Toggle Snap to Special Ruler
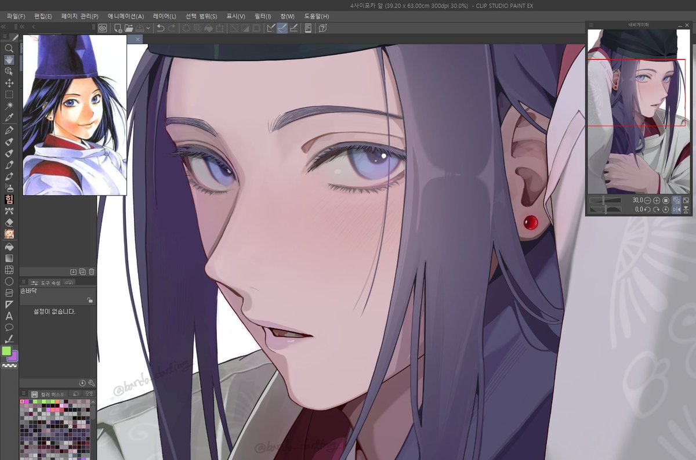The image size is (696, 460). [x=282, y=27]
